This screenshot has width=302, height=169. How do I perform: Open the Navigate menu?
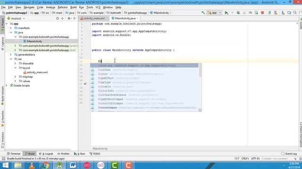tap(29, 8)
